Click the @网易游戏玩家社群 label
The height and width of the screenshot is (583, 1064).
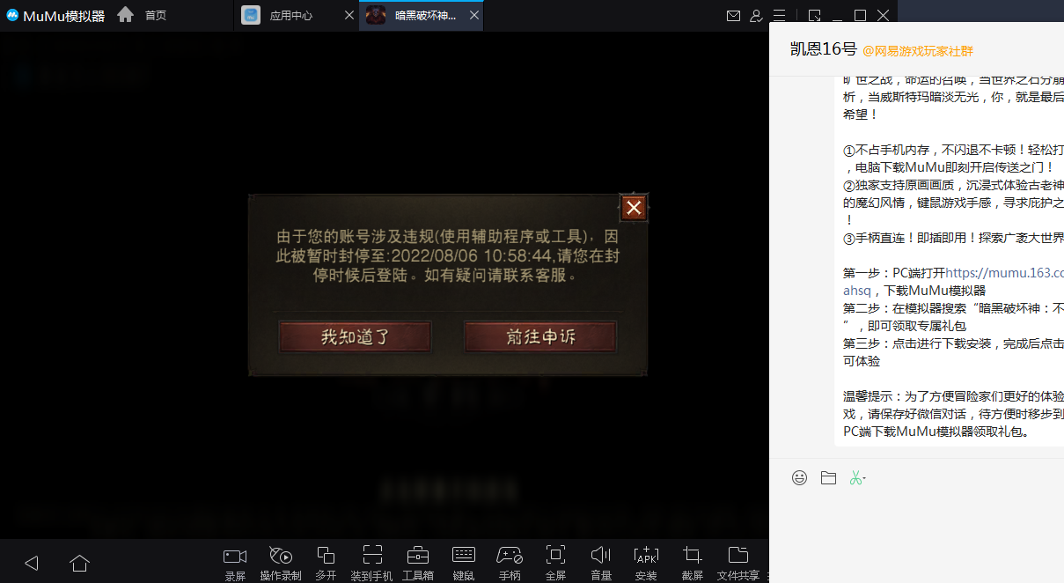[x=918, y=51]
